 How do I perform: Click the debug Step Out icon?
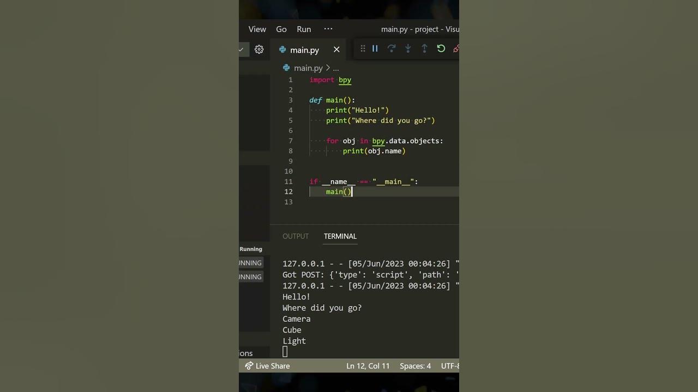click(424, 48)
